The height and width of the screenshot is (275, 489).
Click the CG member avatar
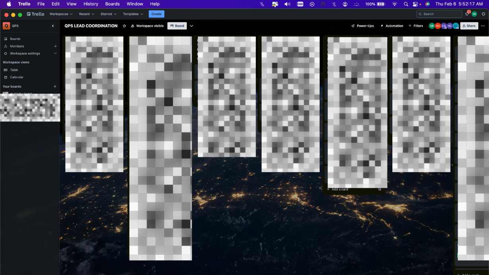(444, 26)
